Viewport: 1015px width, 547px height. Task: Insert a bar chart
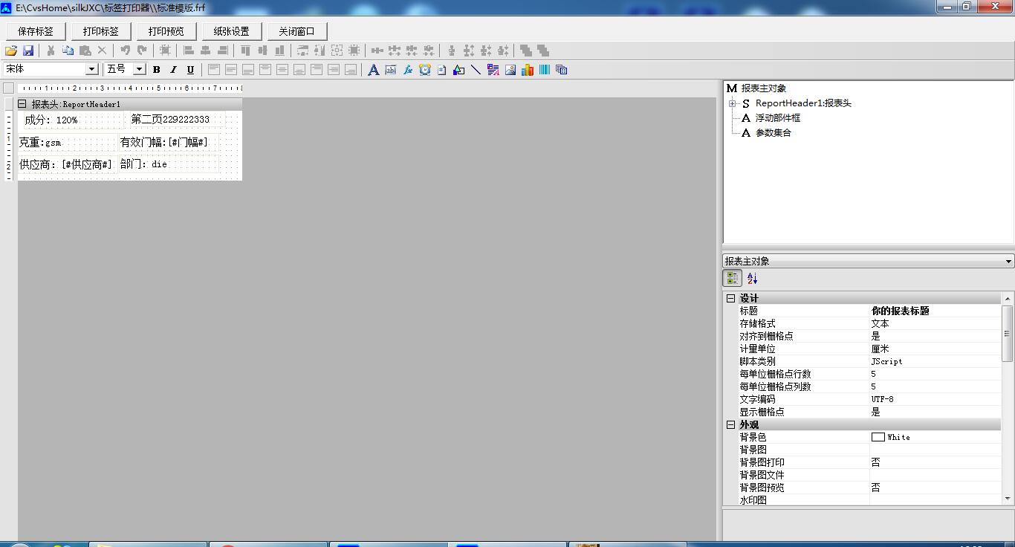click(527, 70)
